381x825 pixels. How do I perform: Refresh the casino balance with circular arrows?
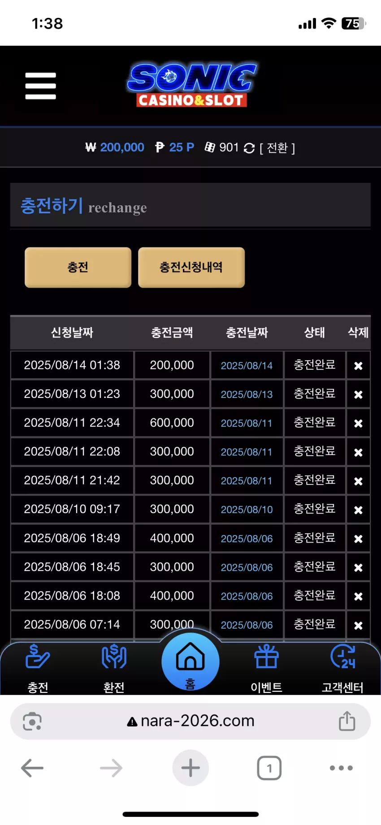pyautogui.click(x=249, y=148)
